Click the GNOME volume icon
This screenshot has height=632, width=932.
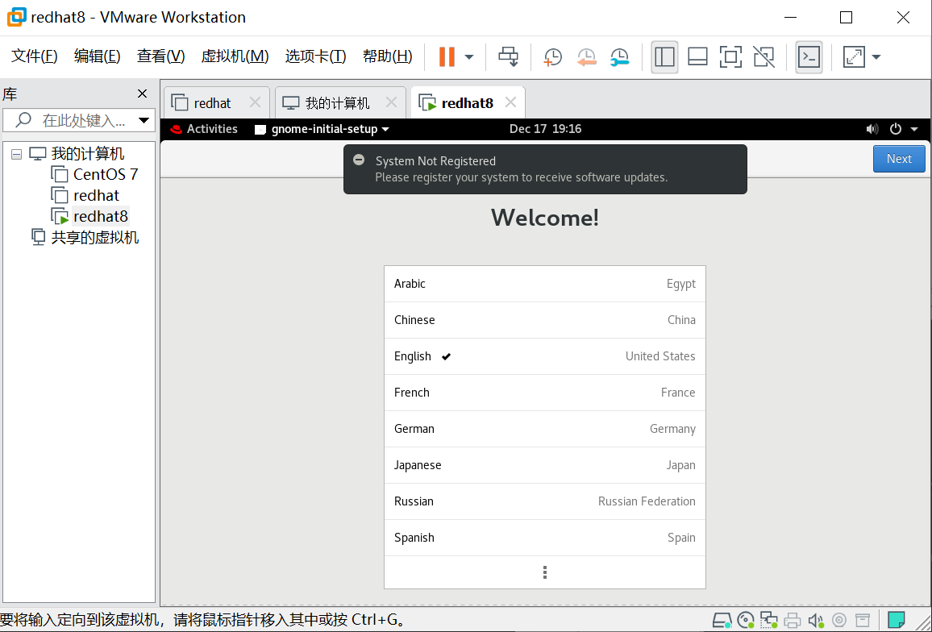(x=872, y=129)
